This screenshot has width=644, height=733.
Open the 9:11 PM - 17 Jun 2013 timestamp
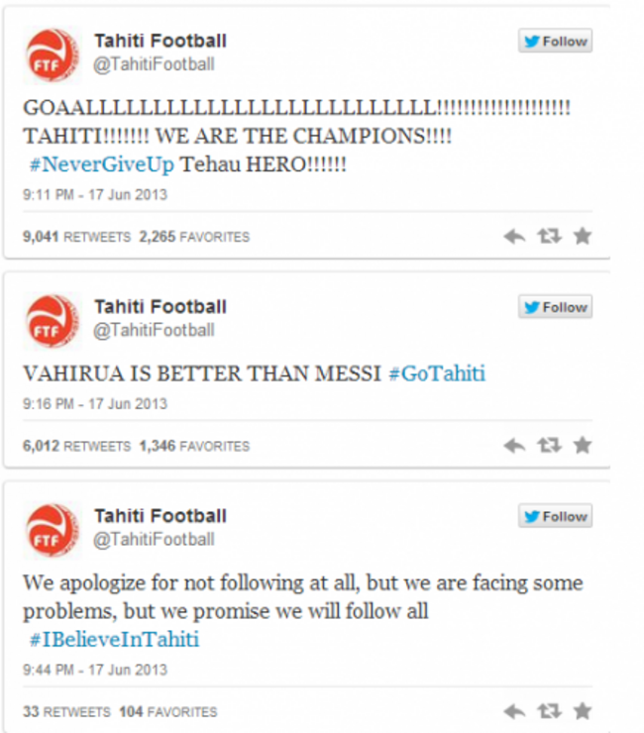coord(95,194)
